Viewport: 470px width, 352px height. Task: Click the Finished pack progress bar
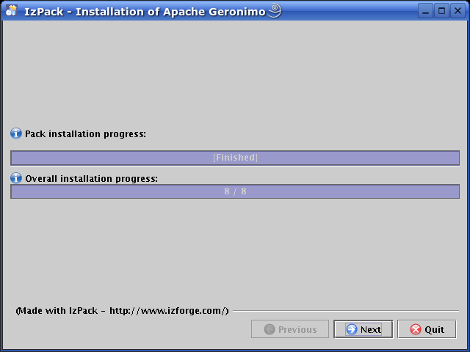click(x=235, y=158)
